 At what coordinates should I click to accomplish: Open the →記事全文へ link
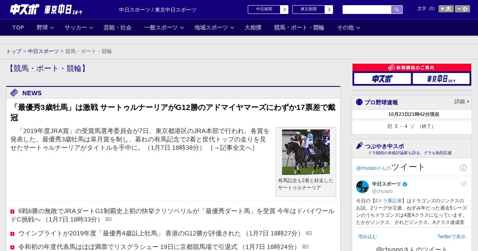click(233, 148)
